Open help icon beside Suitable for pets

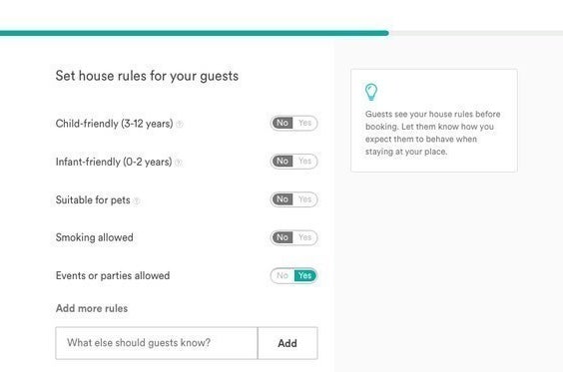137,200
